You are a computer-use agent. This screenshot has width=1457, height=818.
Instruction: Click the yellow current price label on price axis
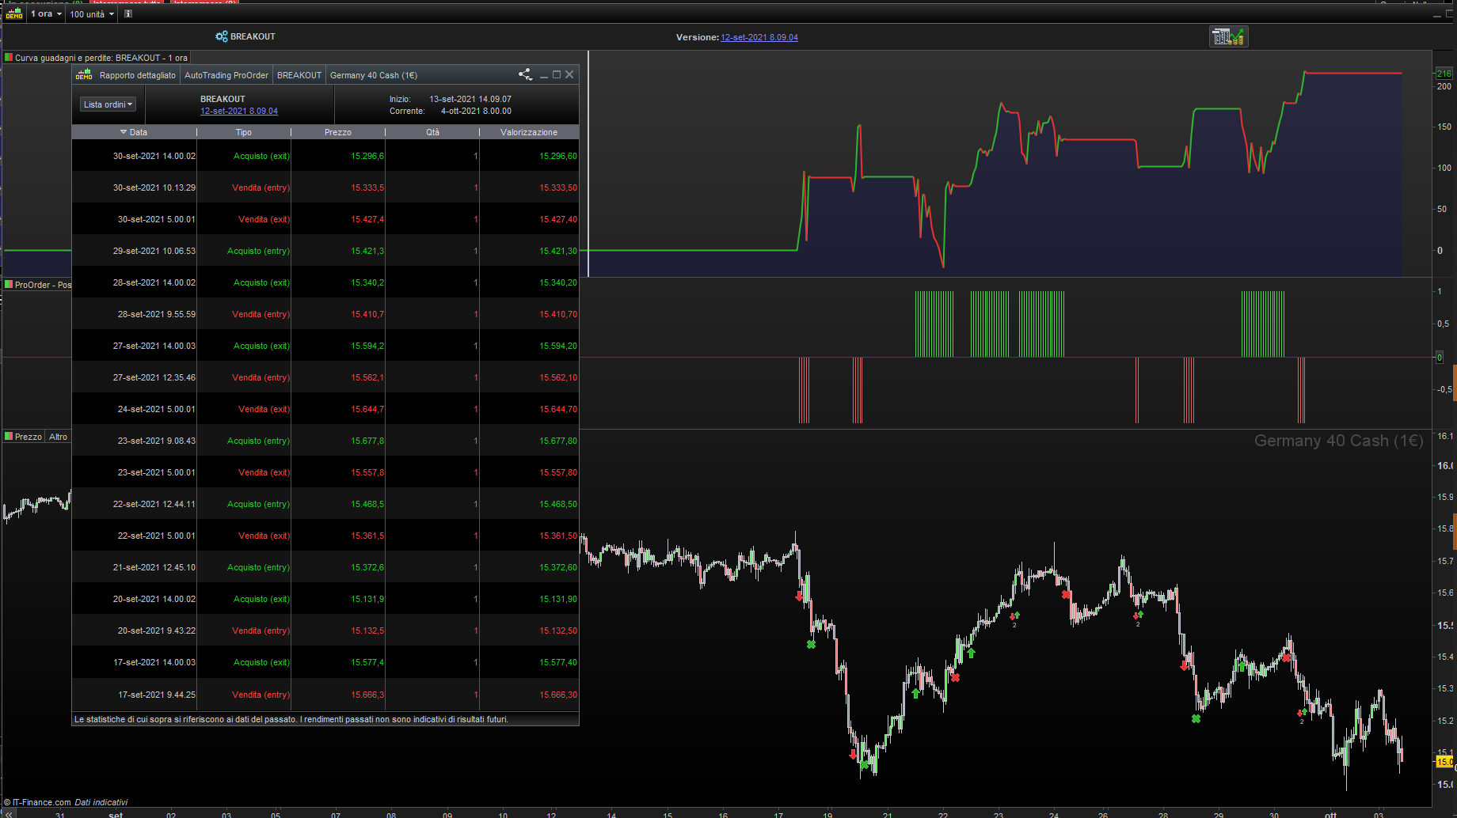coord(1444,762)
